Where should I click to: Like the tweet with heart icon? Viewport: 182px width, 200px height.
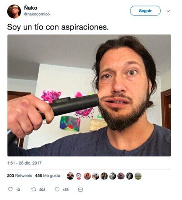(x=57, y=190)
